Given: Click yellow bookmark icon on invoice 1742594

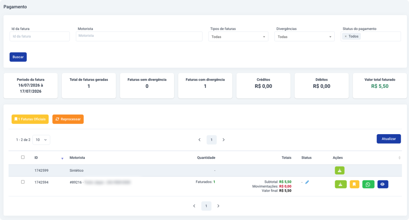Looking at the screenshot, I should pos(354,184).
